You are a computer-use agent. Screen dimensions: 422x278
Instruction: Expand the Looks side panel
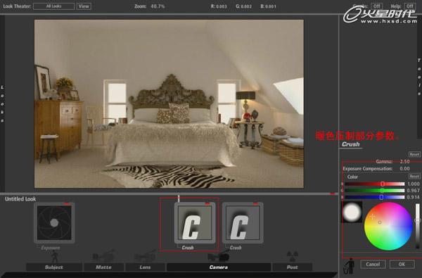tap(2, 103)
